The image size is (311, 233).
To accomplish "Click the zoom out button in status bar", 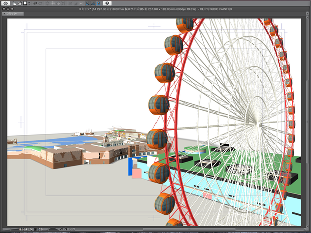I will point(26,229).
